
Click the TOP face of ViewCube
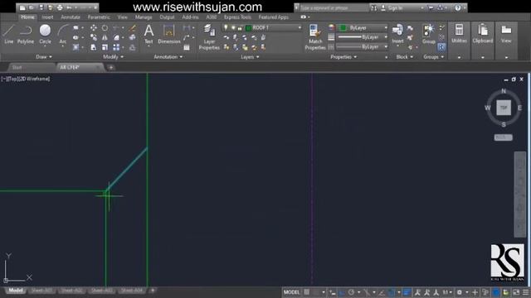[x=504, y=108]
